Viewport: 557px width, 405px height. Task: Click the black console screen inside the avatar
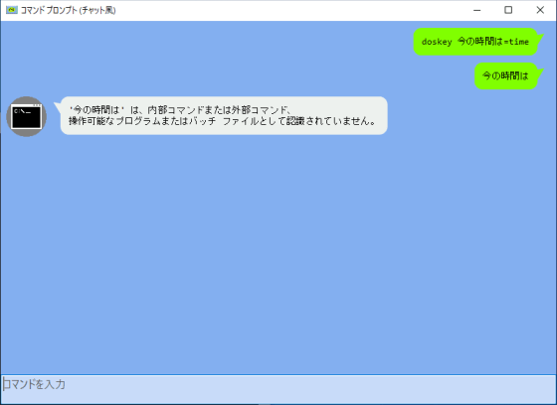click(x=26, y=117)
